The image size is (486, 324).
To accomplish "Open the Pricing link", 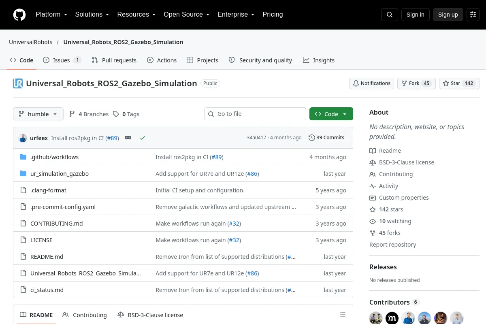I will coord(273,15).
